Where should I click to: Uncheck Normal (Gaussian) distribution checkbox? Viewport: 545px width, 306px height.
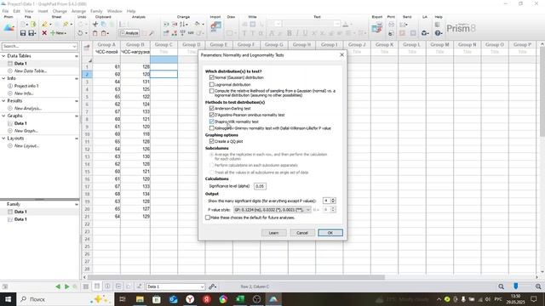click(212, 77)
